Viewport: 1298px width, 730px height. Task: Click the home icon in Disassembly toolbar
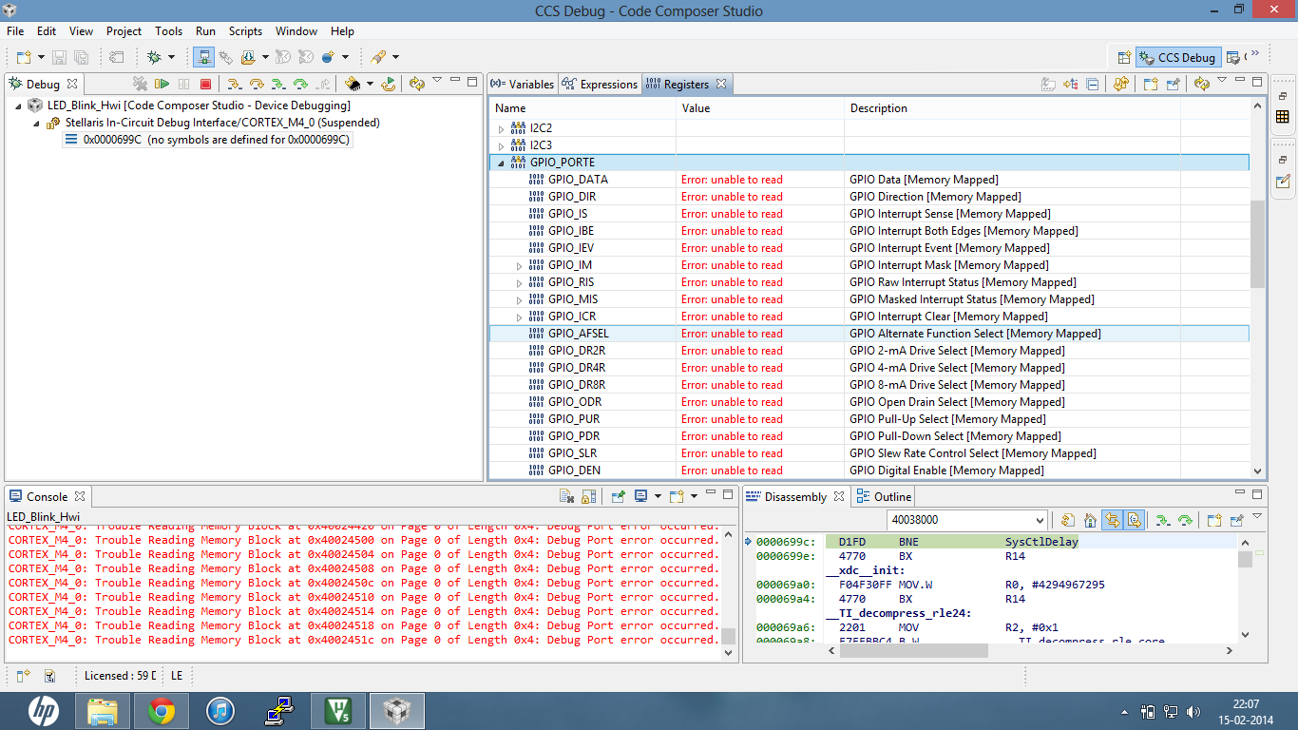click(x=1091, y=520)
